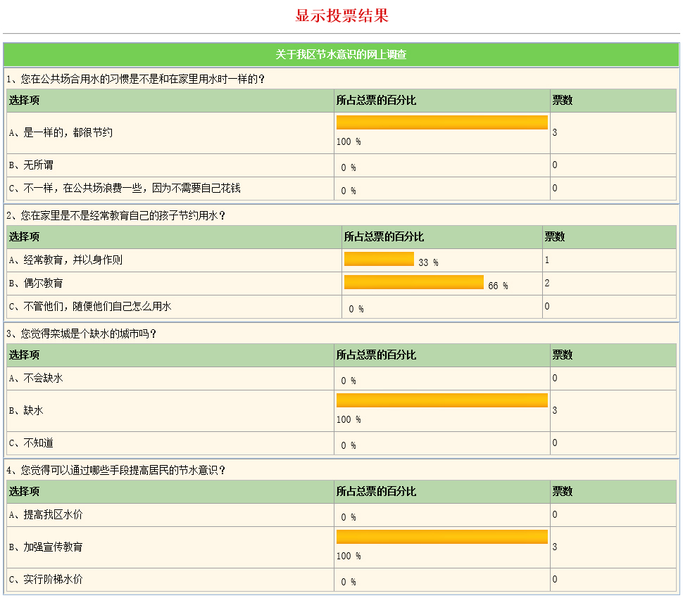Viewport: 683px width, 598px height.
Task: Click option A、不会缺水
Action: (36, 378)
